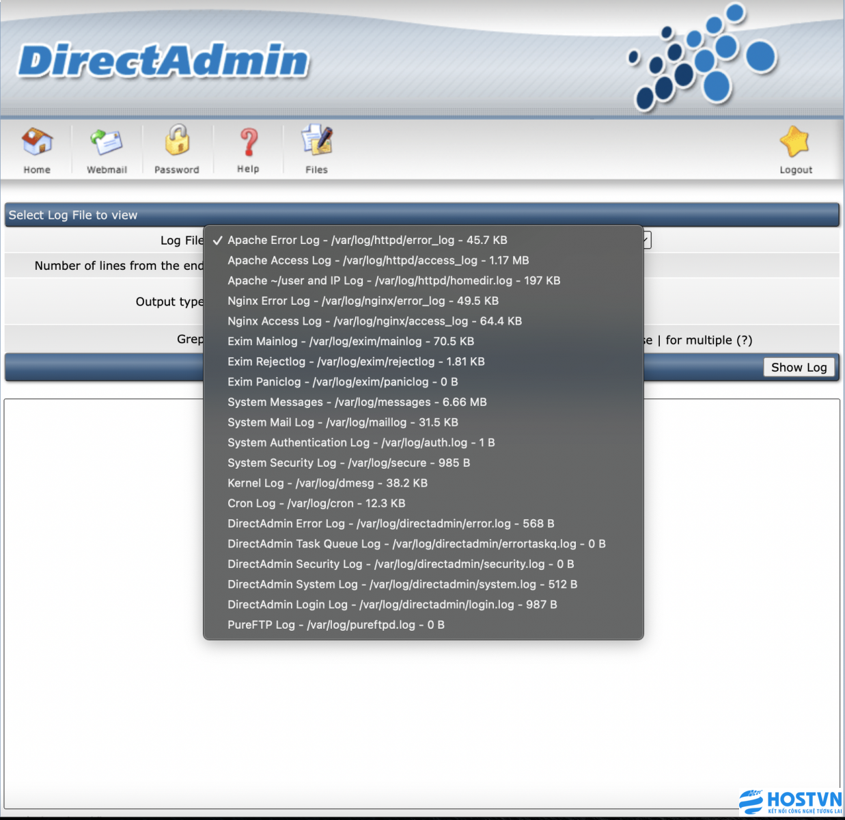The height and width of the screenshot is (820, 845).
Task: Click the DirectAdmin logo
Action: [x=164, y=60]
